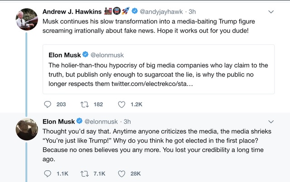Open the @andyjayhawk handle link
290x182 pixels.
pos(161,12)
